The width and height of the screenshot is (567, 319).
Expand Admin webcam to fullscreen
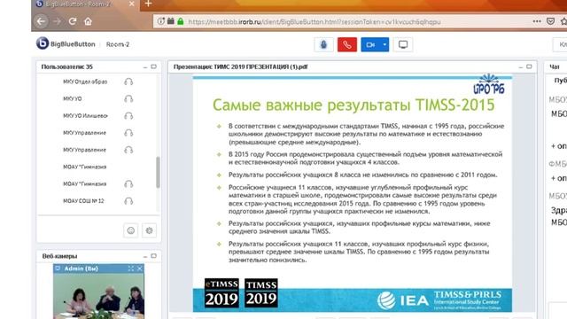[x=131, y=268]
